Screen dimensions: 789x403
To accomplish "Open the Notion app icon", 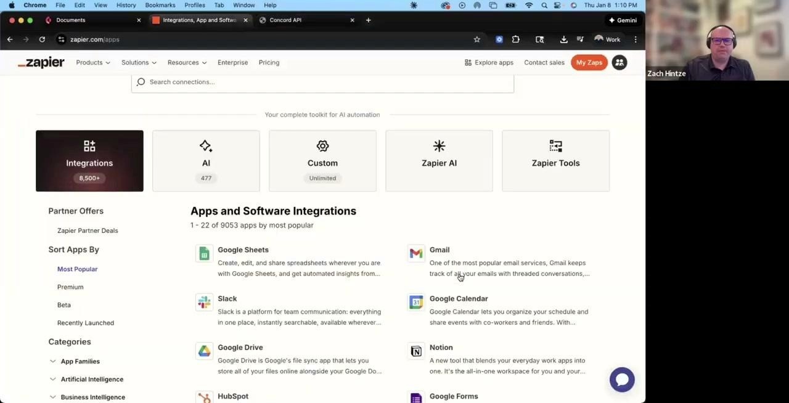I will [x=416, y=351].
